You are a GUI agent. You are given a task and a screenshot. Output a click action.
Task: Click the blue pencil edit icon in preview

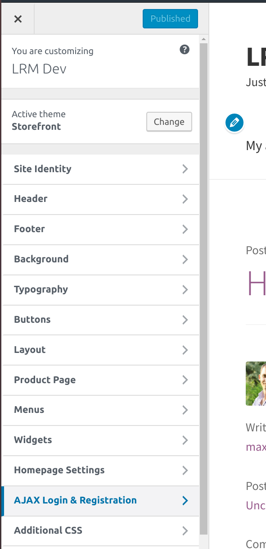pyautogui.click(x=234, y=122)
